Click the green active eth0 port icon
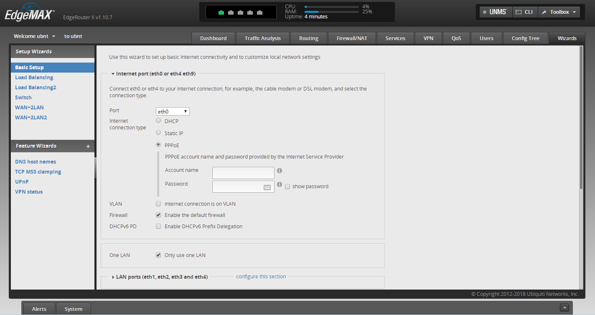The image size is (595, 315). (221, 13)
